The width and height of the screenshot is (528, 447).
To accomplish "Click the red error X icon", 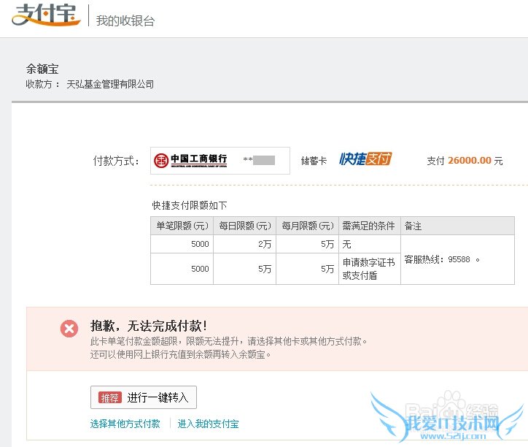I will point(69,328).
